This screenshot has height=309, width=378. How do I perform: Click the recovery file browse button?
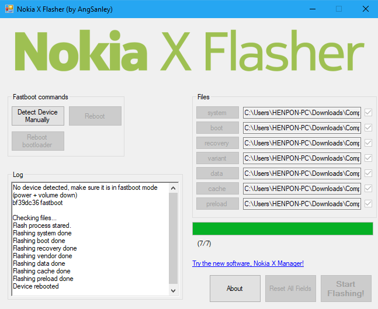pyautogui.click(x=217, y=143)
